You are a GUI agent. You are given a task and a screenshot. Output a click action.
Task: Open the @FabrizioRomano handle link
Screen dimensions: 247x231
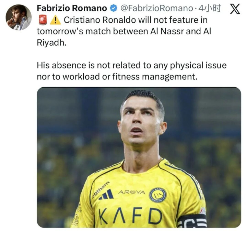pos(157,8)
